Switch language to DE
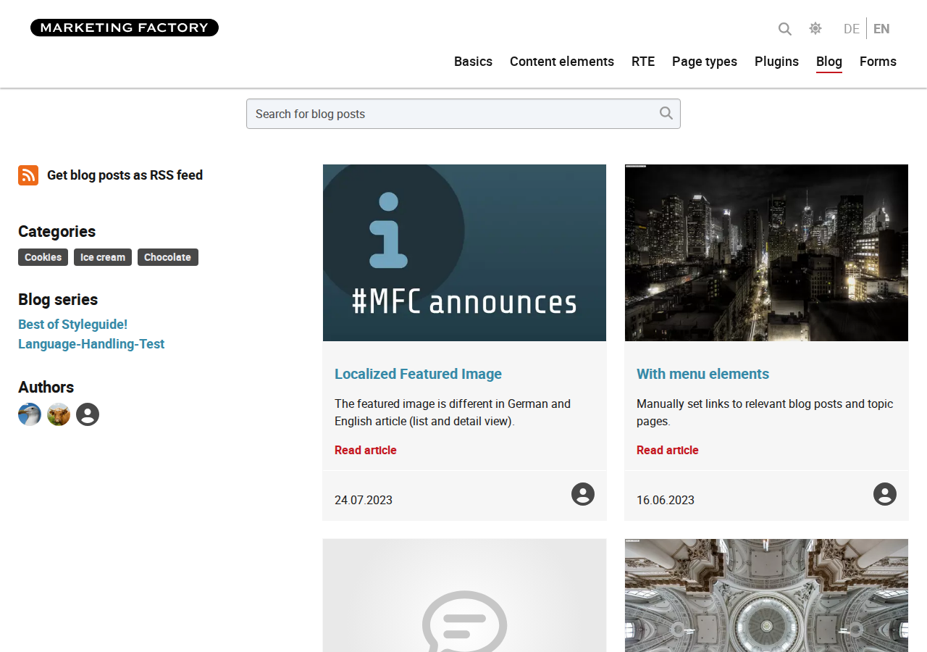Image resolution: width=927 pixels, height=652 pixels. pos(852,29)
